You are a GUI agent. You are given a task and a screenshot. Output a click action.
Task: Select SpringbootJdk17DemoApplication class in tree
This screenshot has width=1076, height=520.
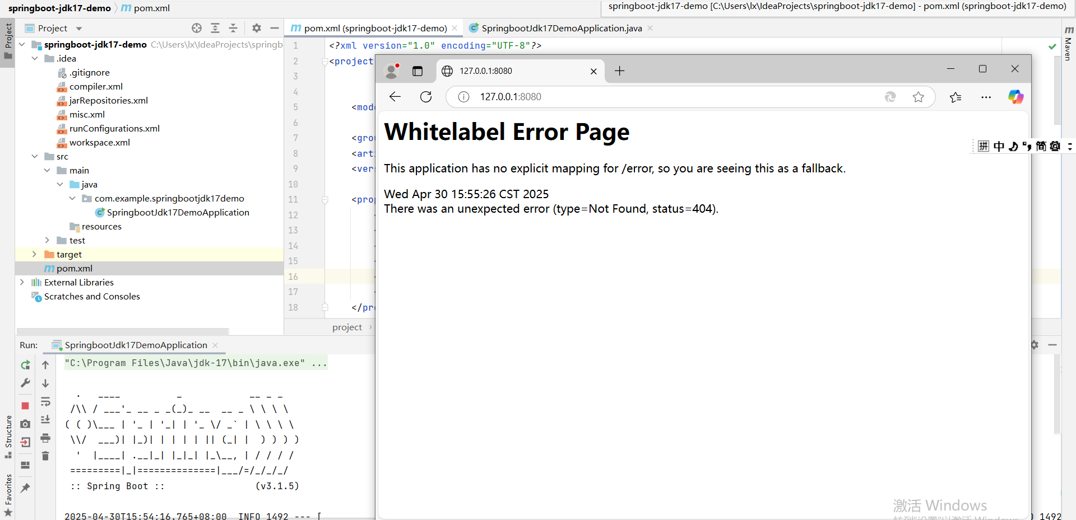[x=178, y=212]
